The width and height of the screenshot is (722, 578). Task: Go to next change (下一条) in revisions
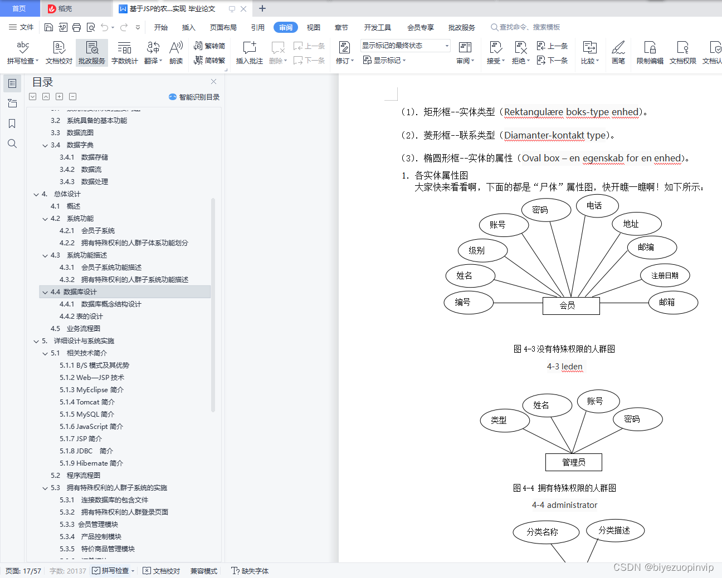[x=552, y=60]
